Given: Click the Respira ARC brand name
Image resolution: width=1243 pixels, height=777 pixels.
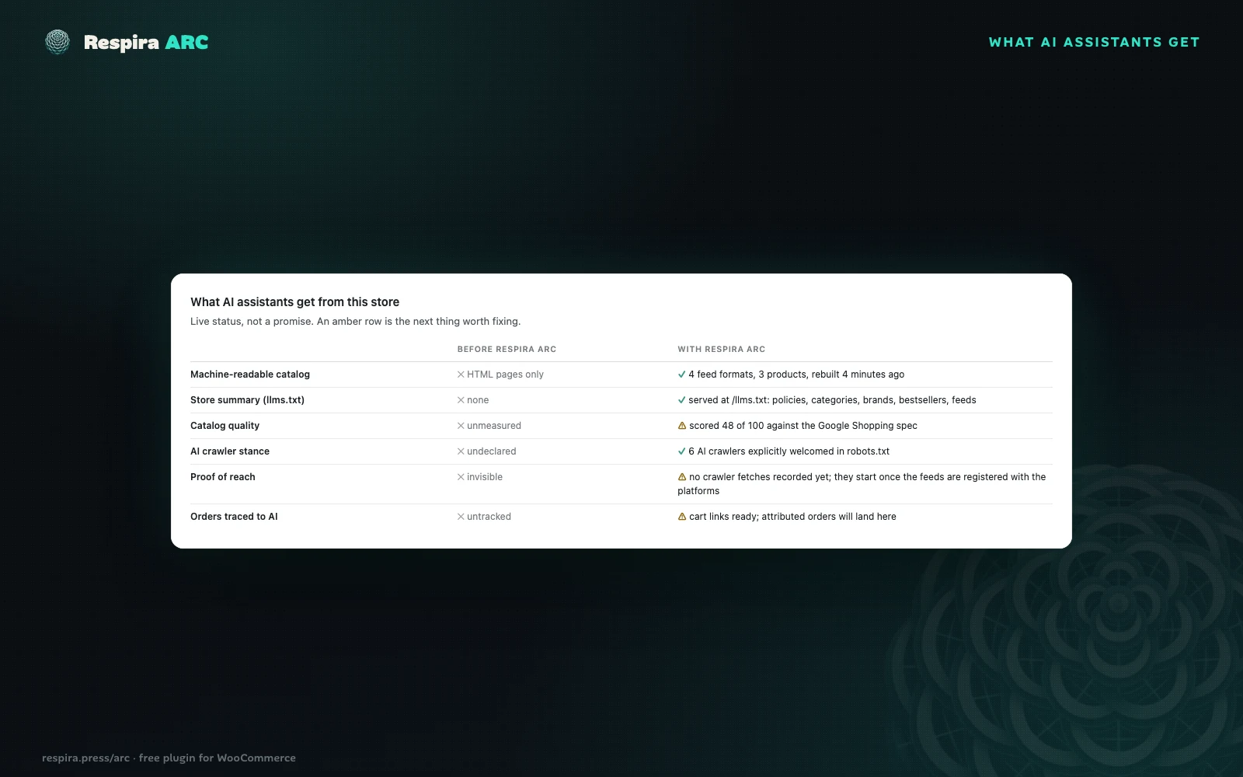Looking at the screenshot, I should [x=146, y=42].
